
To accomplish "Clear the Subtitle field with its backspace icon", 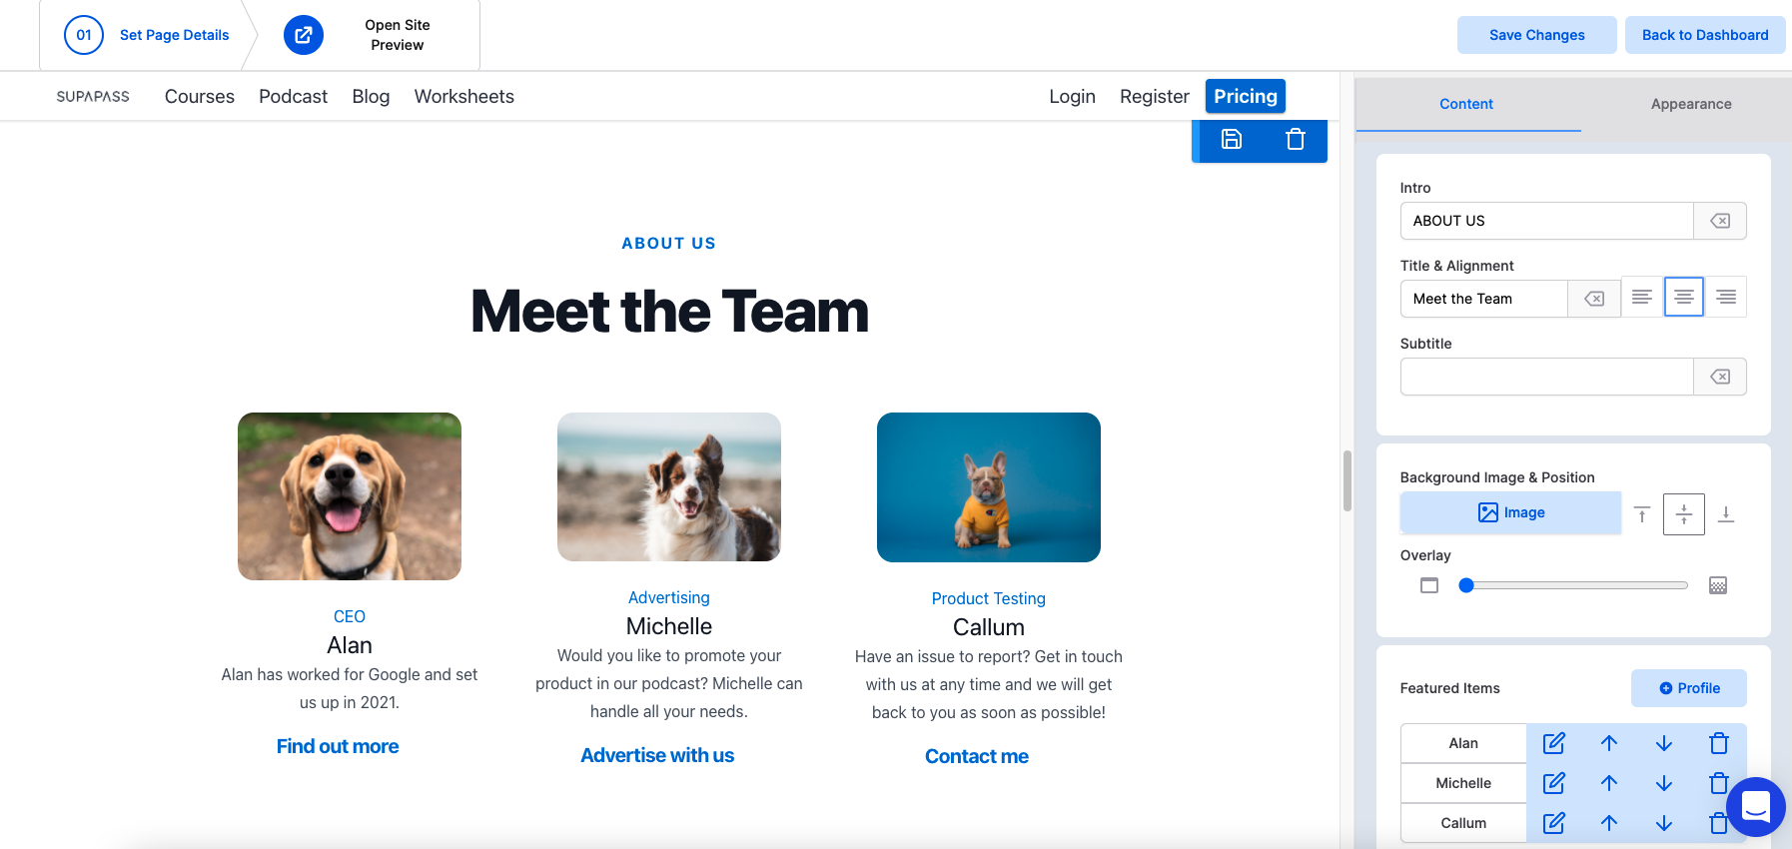I will [x=1720, y=377].
